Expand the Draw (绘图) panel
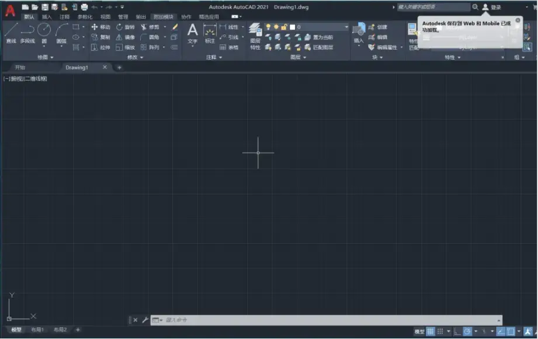The height and width of the screenshot is (339, 538). pos(45,57)
